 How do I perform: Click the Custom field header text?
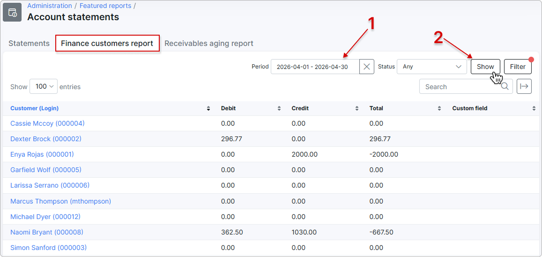tap(470, 108)
